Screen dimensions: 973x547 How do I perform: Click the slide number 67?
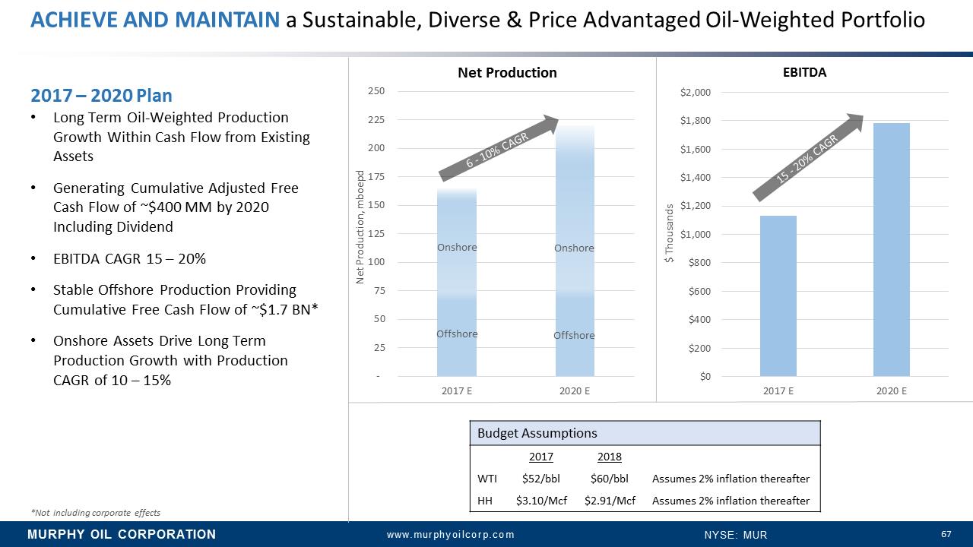[x=946, y=534]
